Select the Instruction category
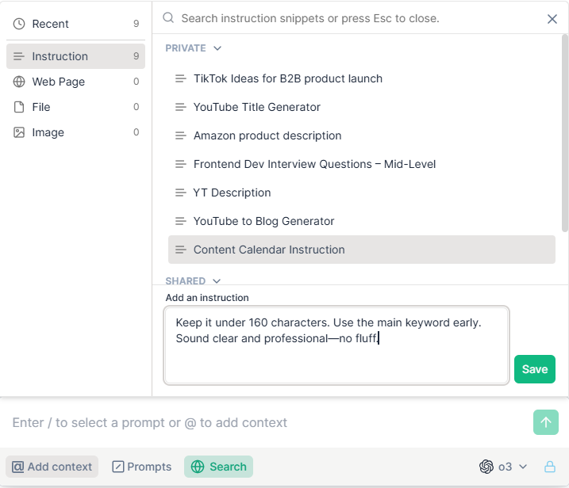Screen dimensions: 569x488 [75, 56]
